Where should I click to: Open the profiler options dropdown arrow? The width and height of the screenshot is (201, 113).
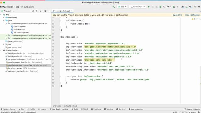171,7
